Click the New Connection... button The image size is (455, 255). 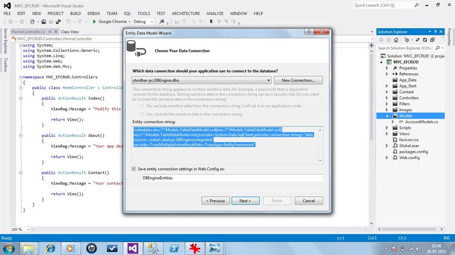click(298, 80)
